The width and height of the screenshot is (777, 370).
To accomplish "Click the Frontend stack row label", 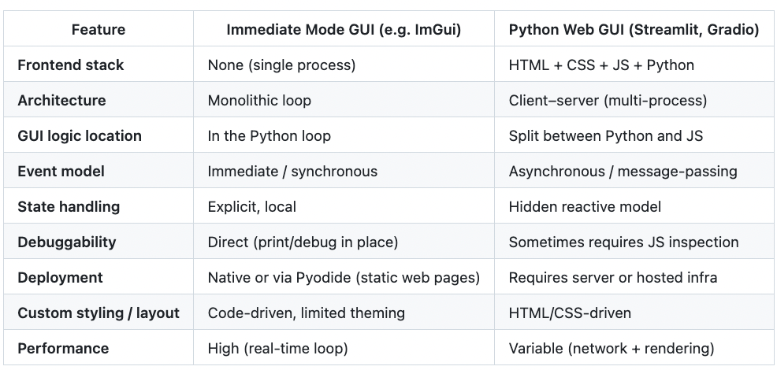I will (71, 65).
